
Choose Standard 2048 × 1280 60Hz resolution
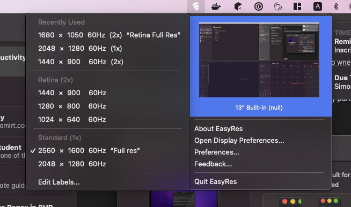108,164
